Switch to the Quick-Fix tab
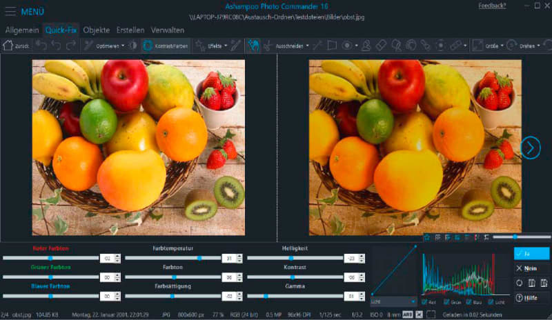This screenshot has height=320, width=552. (x=61, y=30)
